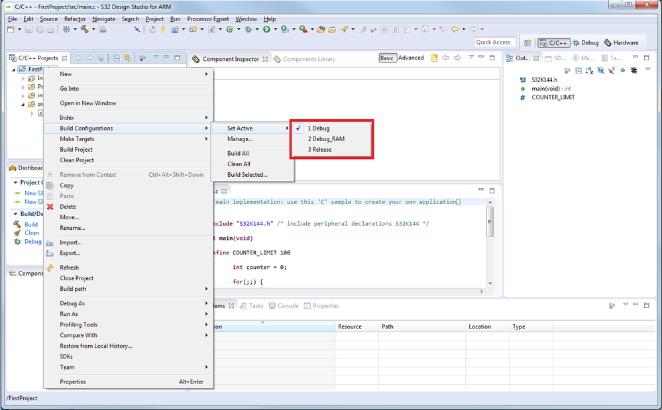Image resolution: width=662 pixels, height=410 pixels.
Task: Select the checked 1 Debug configuration
Action: [318, 128]
